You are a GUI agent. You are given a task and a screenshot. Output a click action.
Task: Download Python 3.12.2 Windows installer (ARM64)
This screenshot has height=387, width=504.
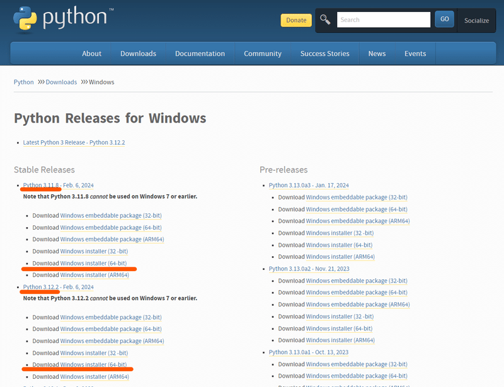point(94,377)
